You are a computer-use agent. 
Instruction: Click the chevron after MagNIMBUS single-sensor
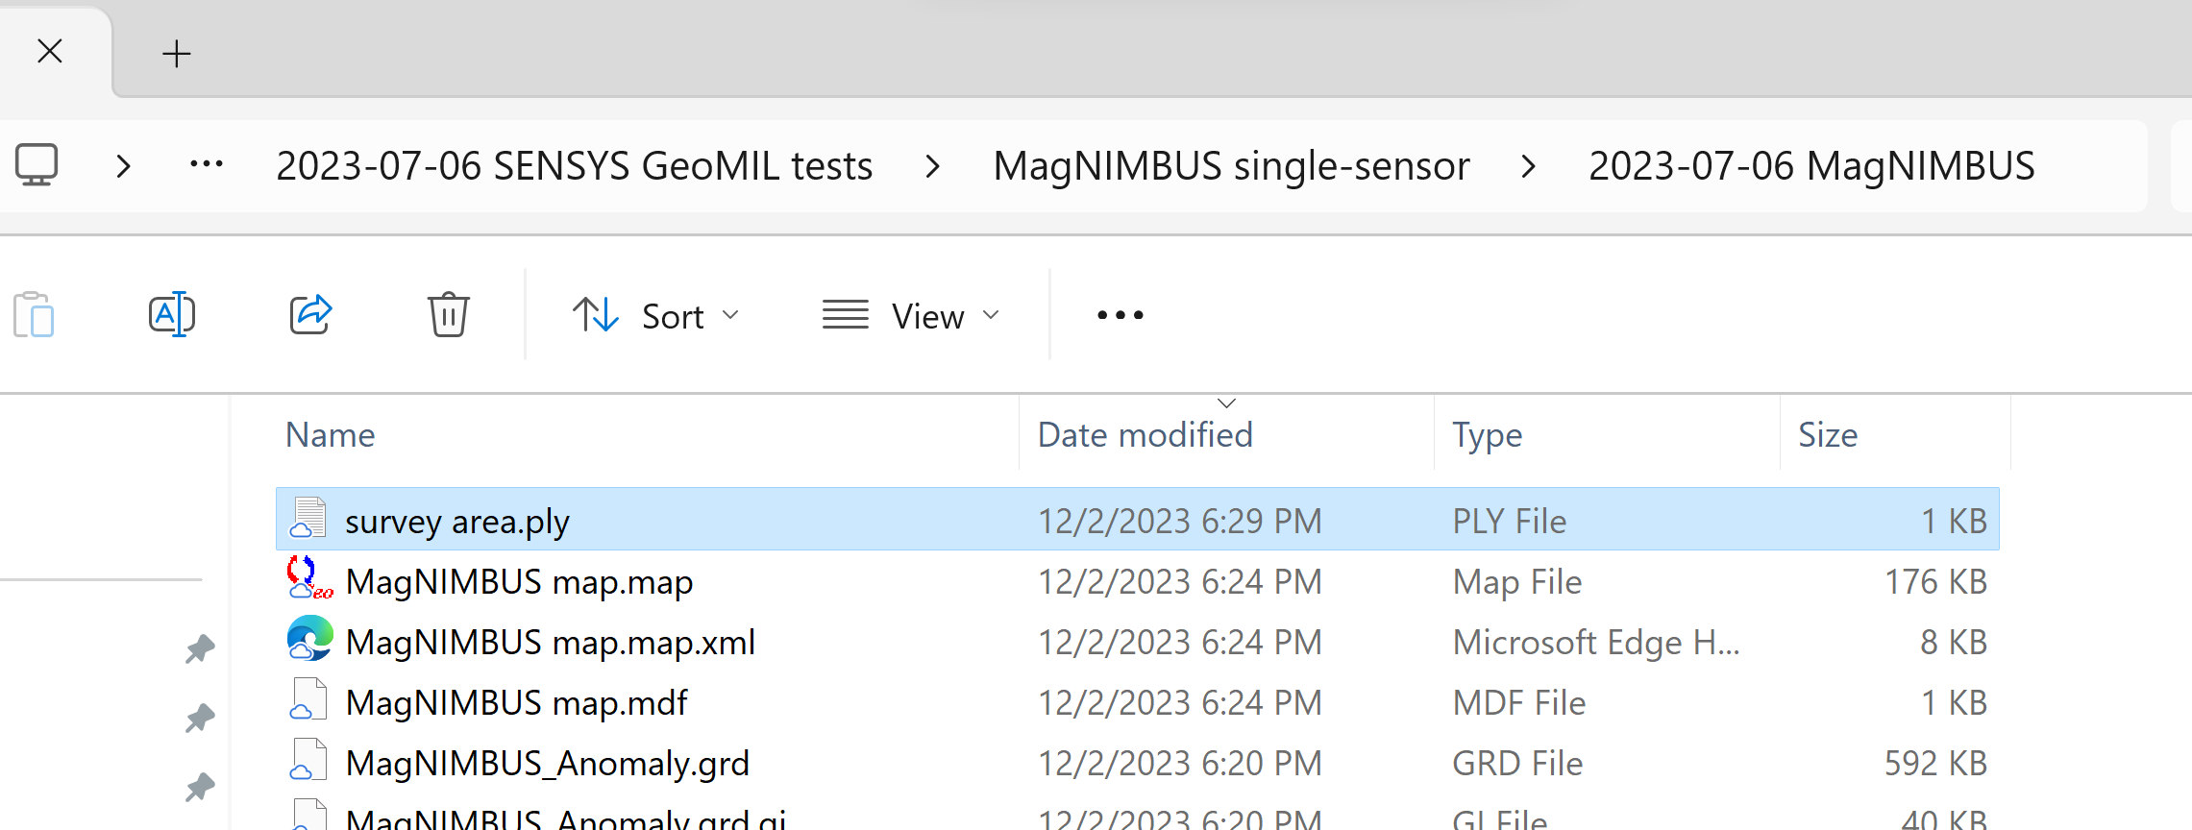click(x=1528, y=165)
